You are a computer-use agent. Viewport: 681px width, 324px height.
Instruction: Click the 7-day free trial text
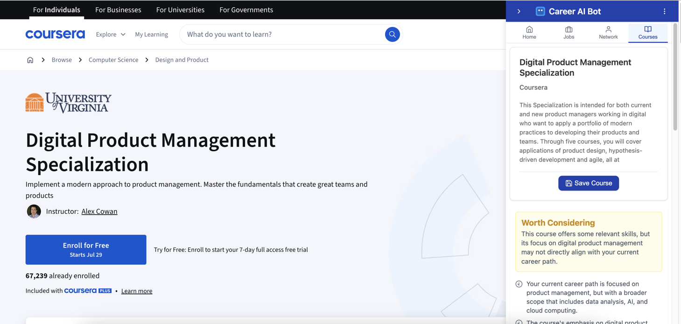click(x=231, y=250)
